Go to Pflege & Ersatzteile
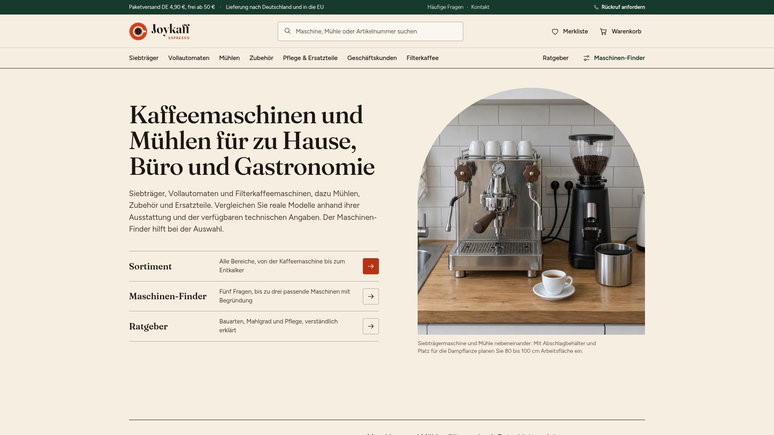Image resolution: width=774 pixels, height=435 pixels. (x=310, y=58)
